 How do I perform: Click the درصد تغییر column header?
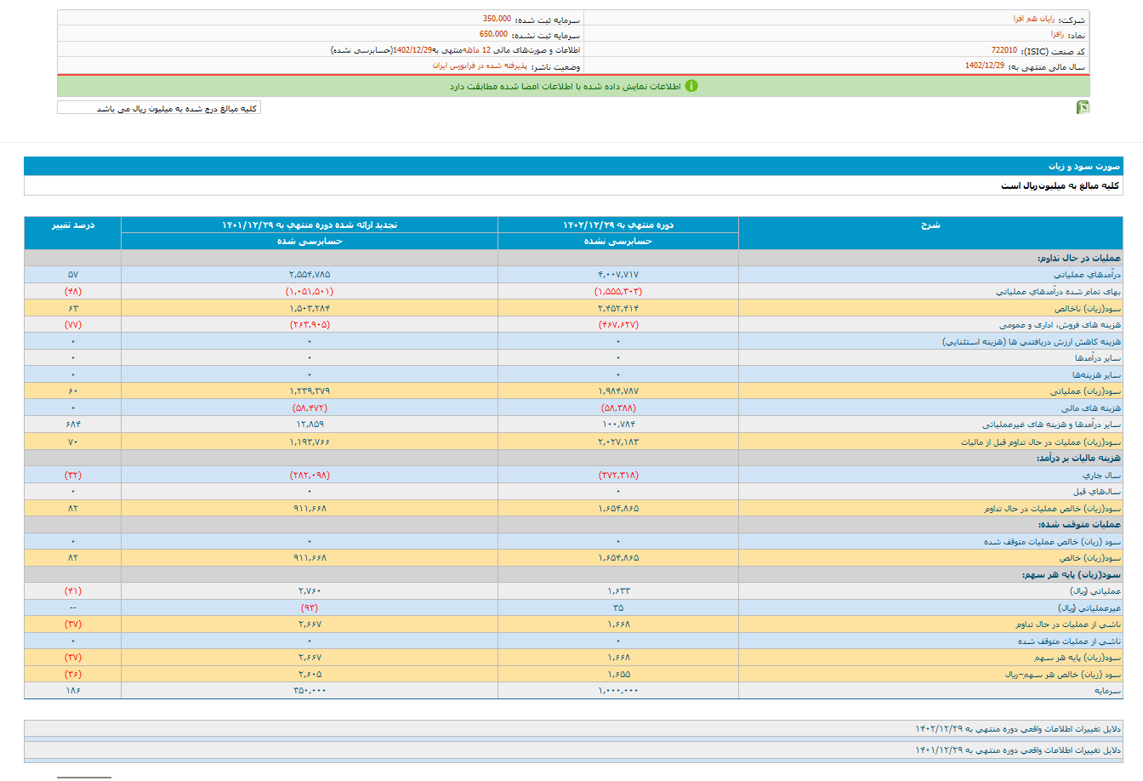[x=73, y=225]
